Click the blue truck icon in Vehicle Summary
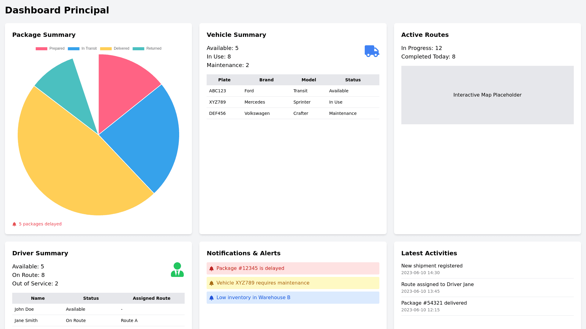The height and width of the screenshot is (329, 586). click(x=372, y=51)
